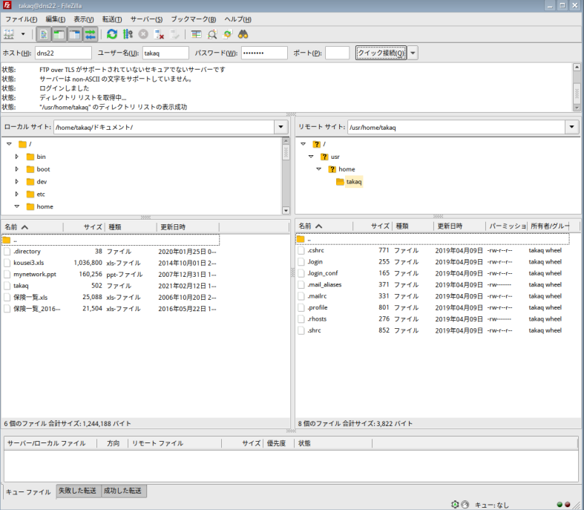Open the サーバー(S) menu
The height and width of the screenshot is (510, 584).
pos(146,19)
